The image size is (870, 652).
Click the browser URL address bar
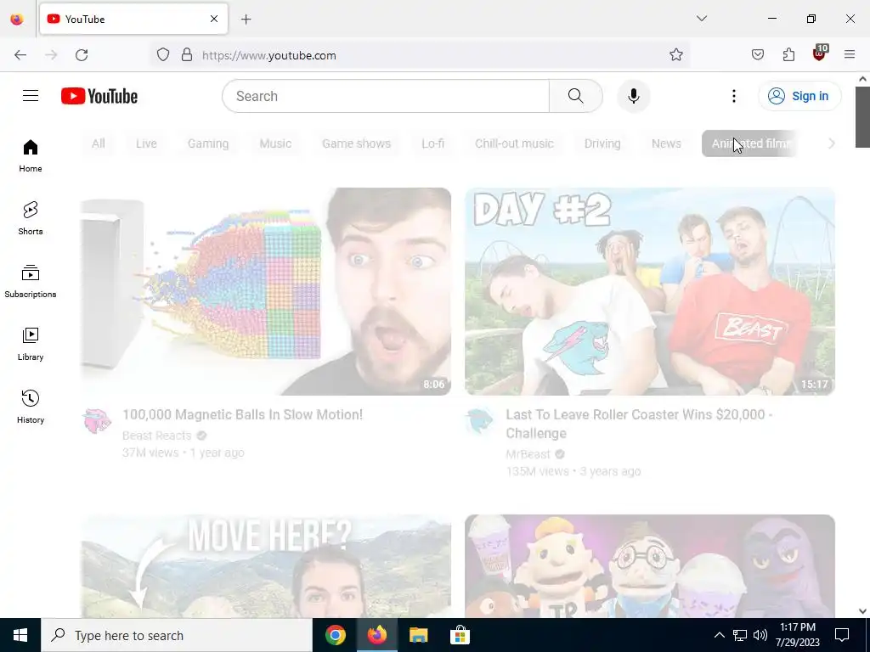tap(421, 55)
